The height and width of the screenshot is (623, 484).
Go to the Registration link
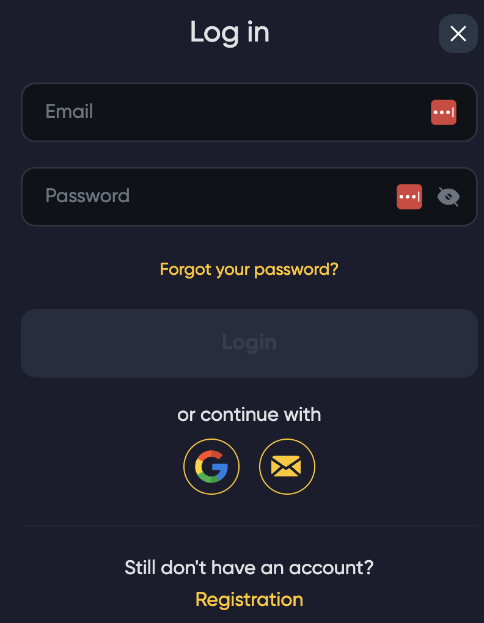pyautogui.click(x=249, y=599)
